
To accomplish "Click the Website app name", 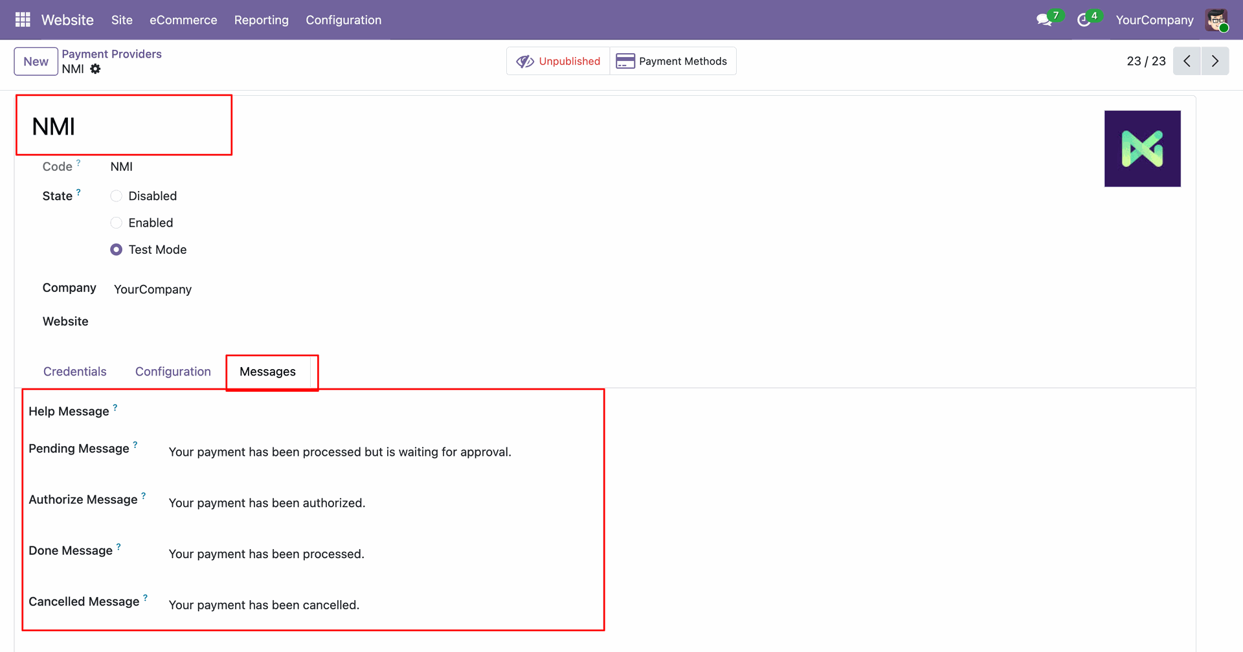I will click(67, 20).
